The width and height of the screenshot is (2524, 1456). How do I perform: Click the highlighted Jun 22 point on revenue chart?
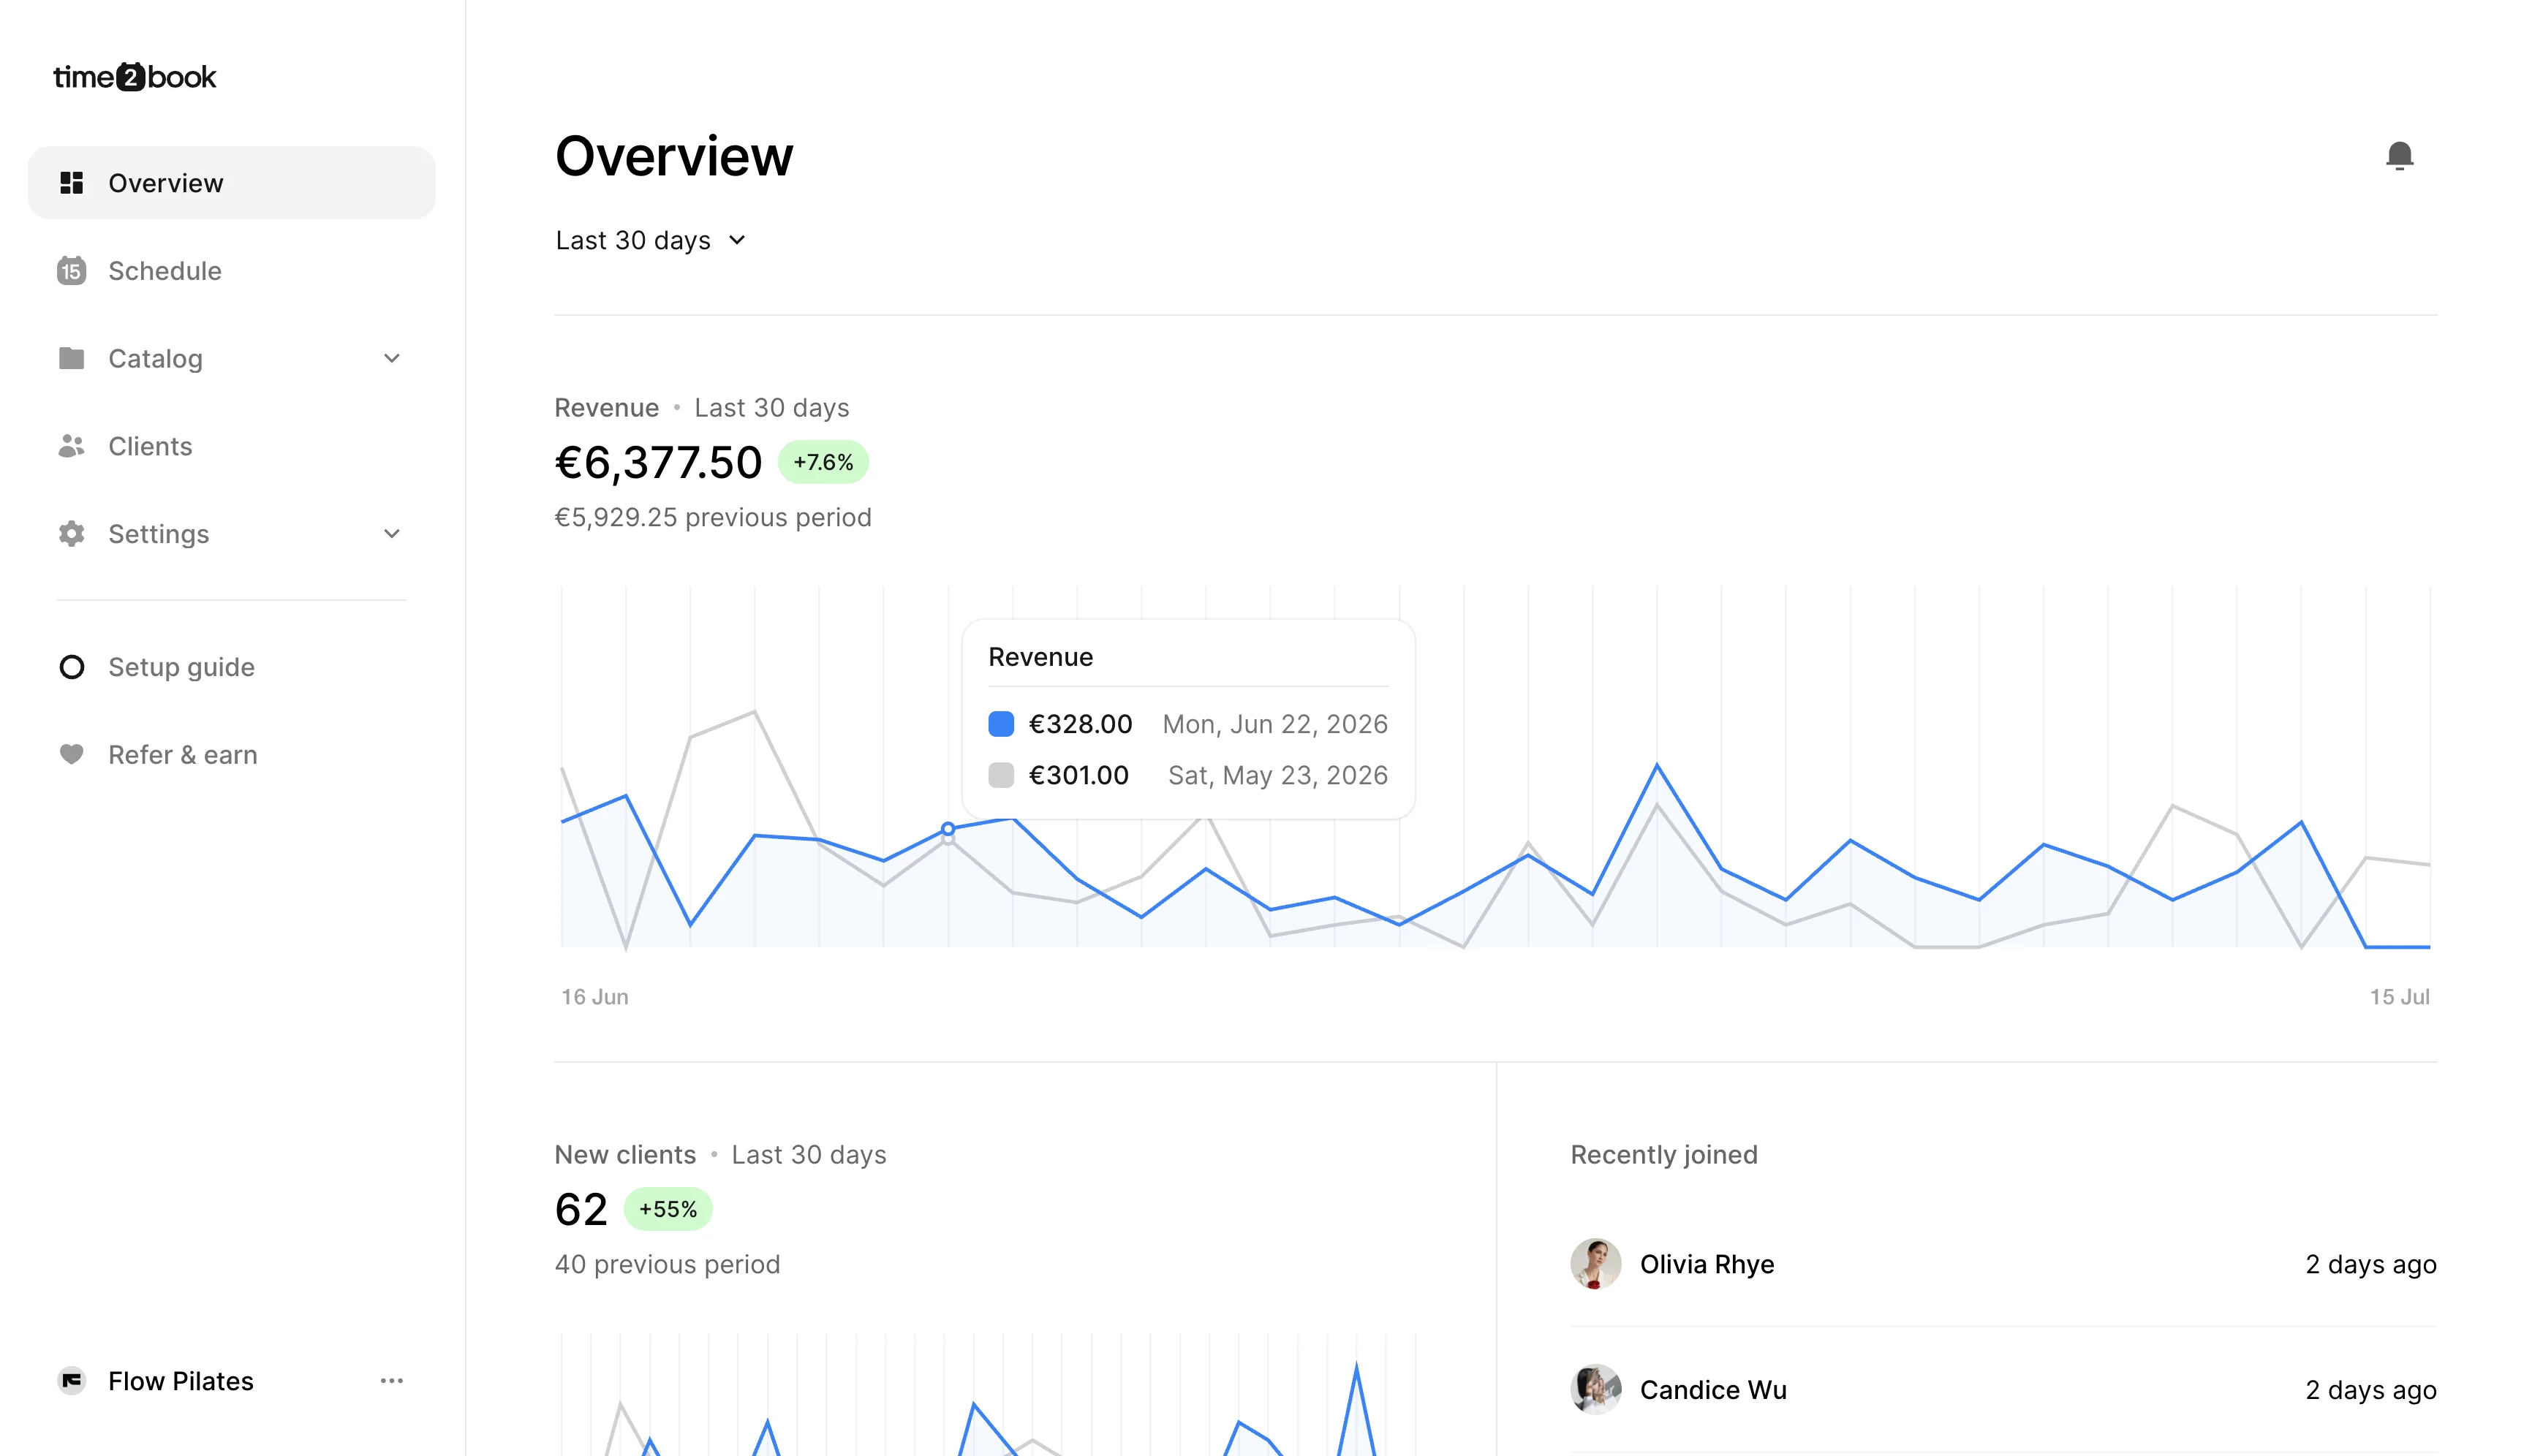948,829
